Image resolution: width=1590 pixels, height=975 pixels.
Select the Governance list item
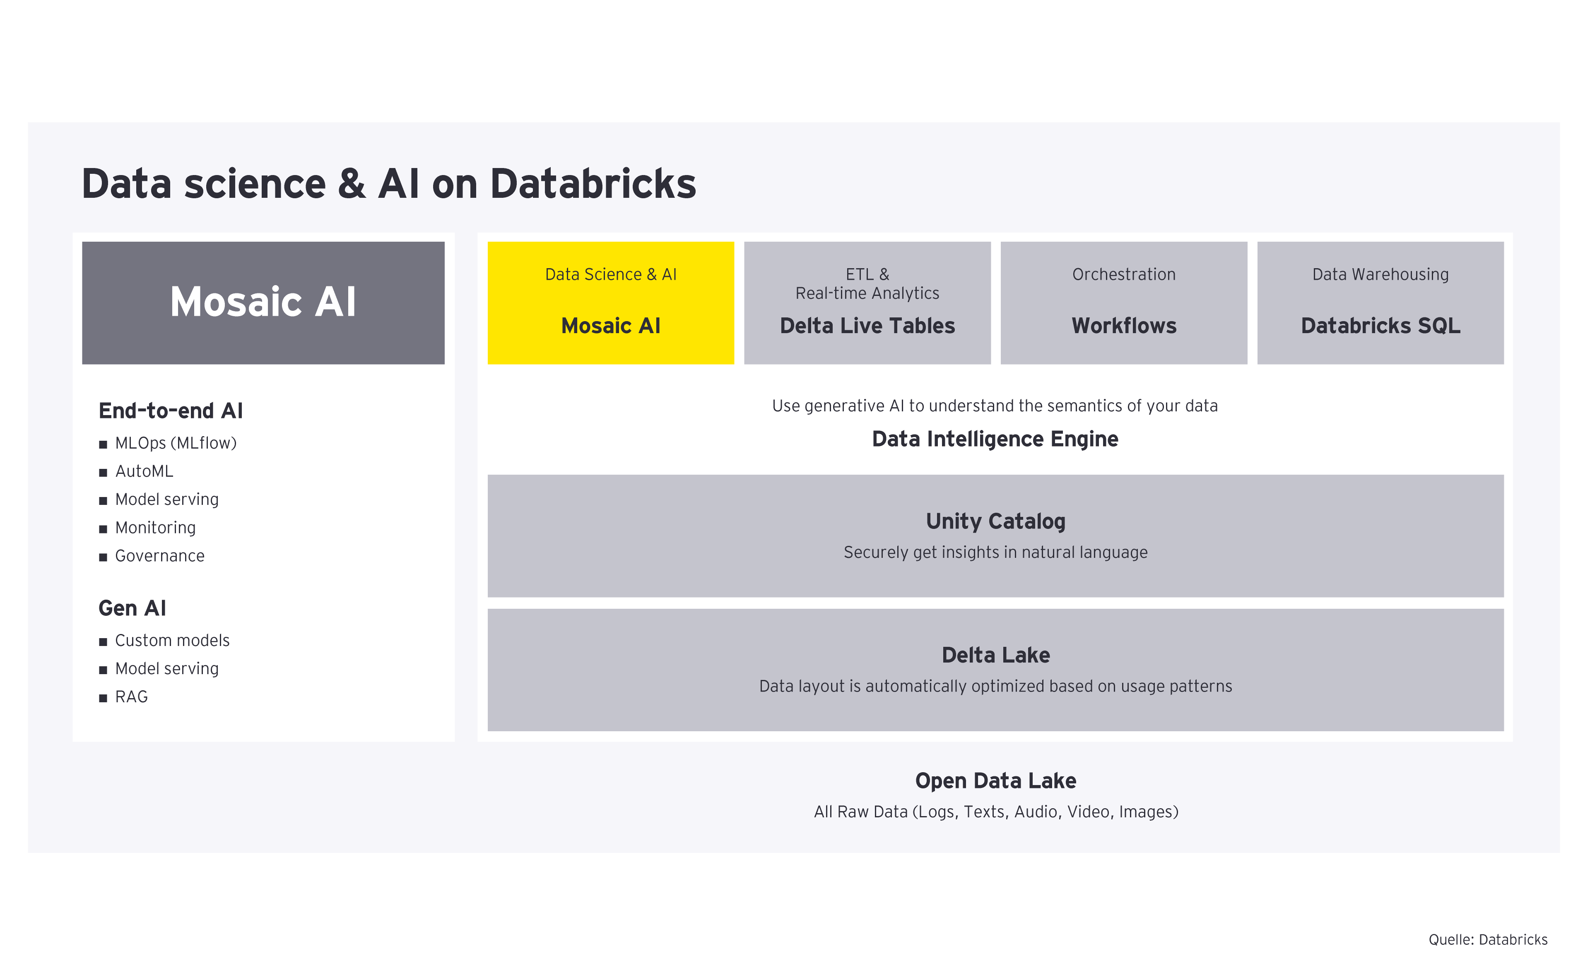[x=159, y=556]
